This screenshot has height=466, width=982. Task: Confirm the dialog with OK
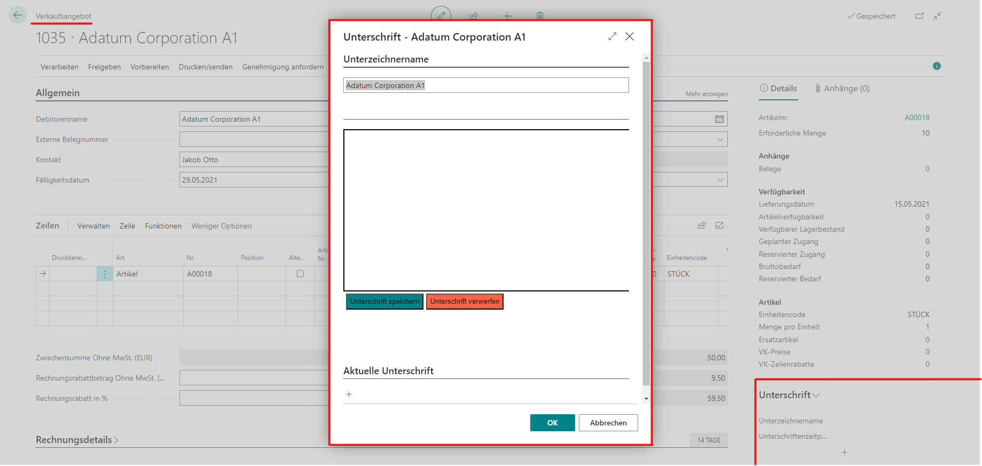pos(552,423)
